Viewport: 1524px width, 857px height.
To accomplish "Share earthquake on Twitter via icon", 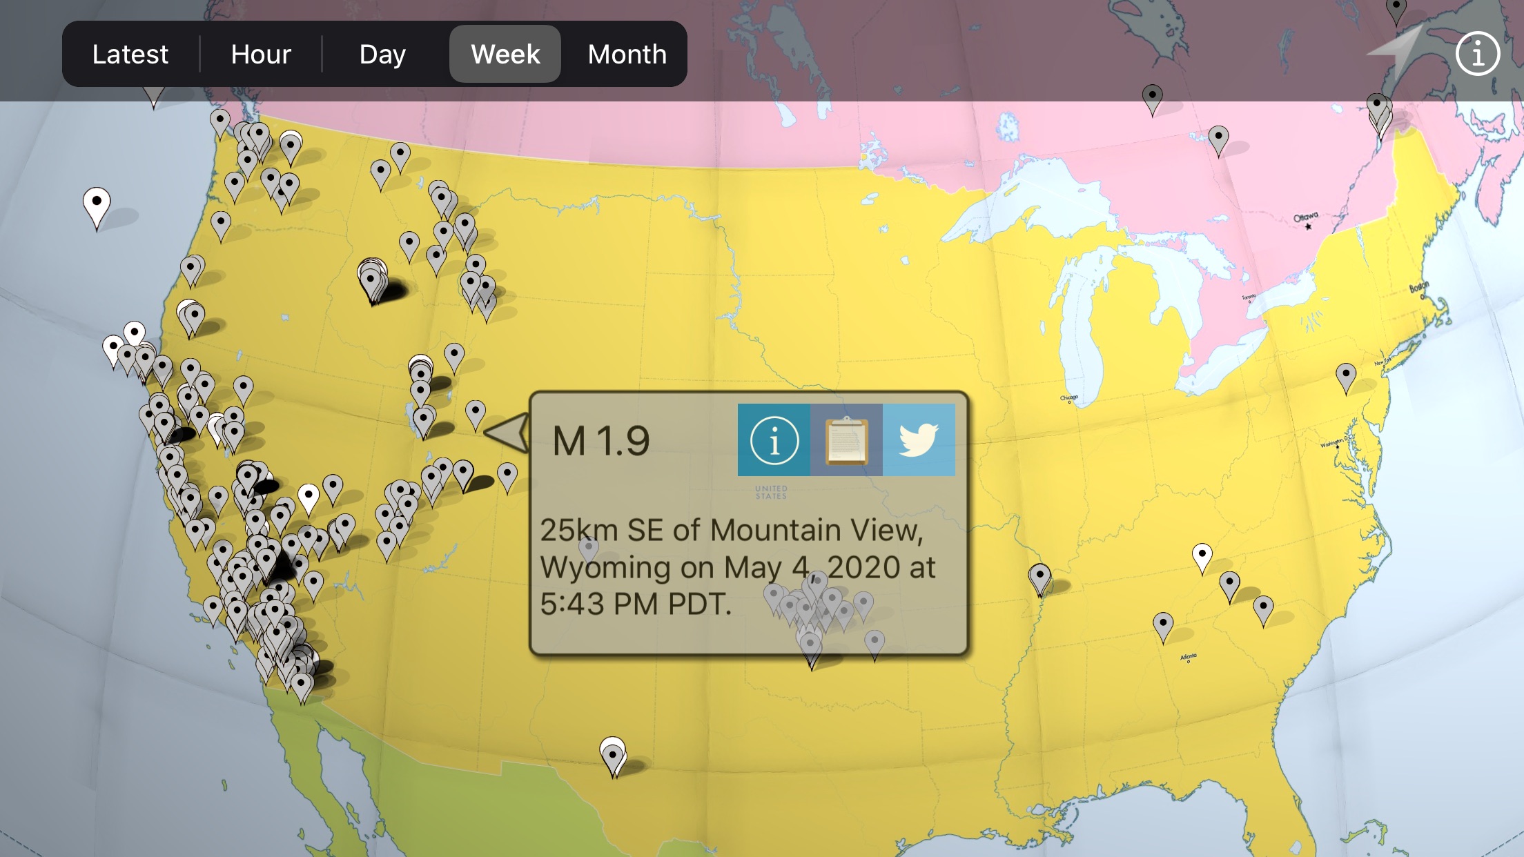I will [918, 440].
